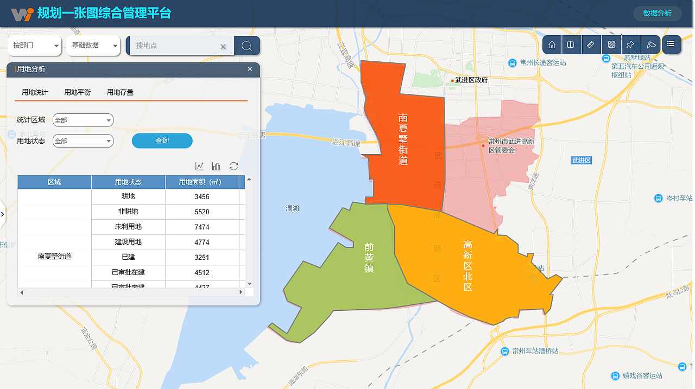Image resolution: width=695 pixels, height=389 pixels.
Task: Click the 4774 area value
Action: pyautogui.click(x=202, y=242)
